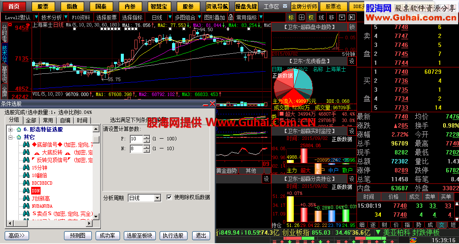Open the 智慧宝 top menu button
The height and width of the screenshot is (244, 459).
(x=159, y=6)
